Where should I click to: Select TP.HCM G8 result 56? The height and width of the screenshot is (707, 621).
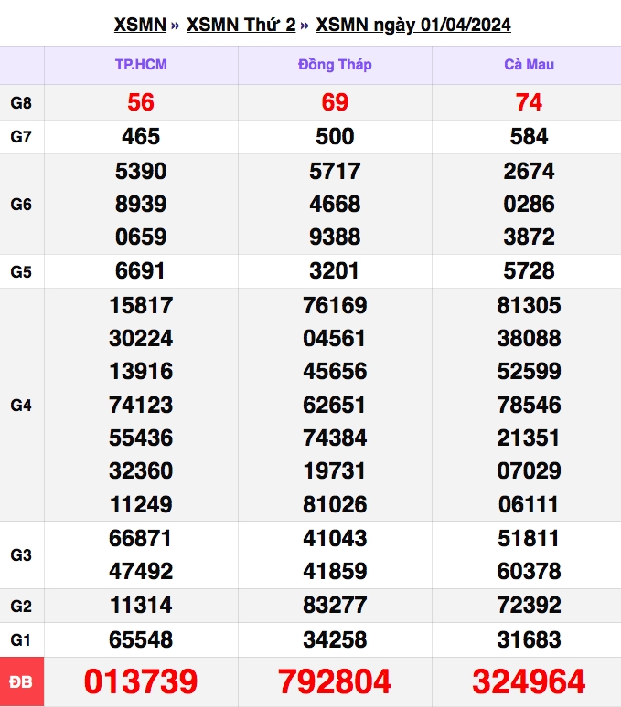coord(141,102)
